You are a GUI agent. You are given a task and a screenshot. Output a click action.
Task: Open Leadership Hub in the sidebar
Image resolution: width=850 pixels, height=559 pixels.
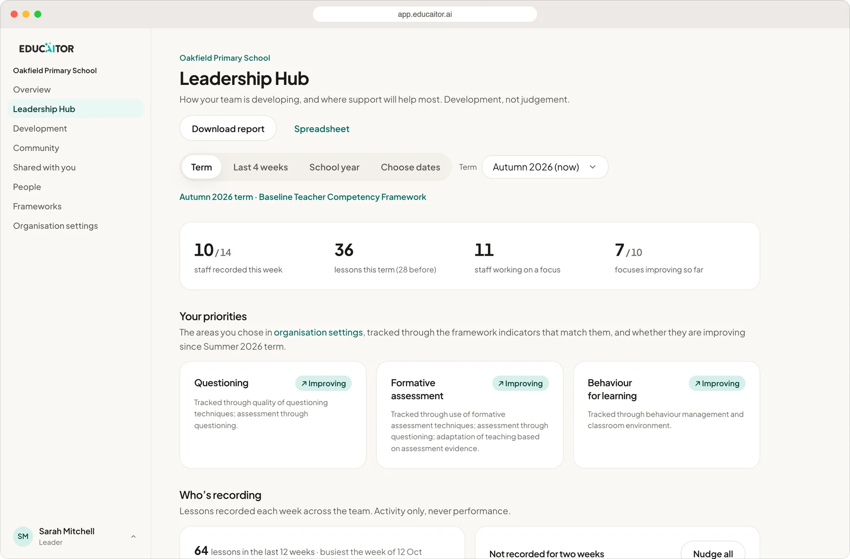tap(75, 109)
